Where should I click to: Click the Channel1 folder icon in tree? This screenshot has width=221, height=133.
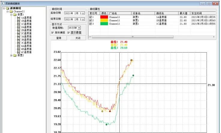(x=11, y=11)
